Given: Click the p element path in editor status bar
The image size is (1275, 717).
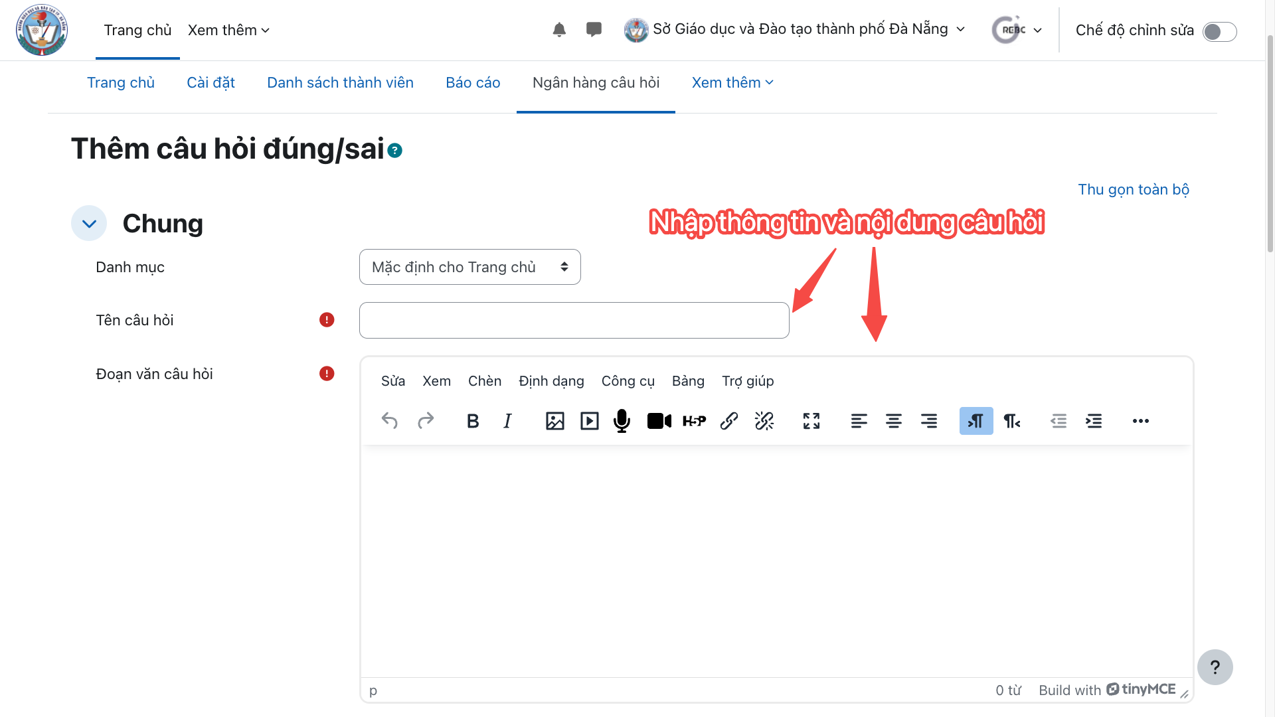Looking at the screenshot, I should point(373,690).
